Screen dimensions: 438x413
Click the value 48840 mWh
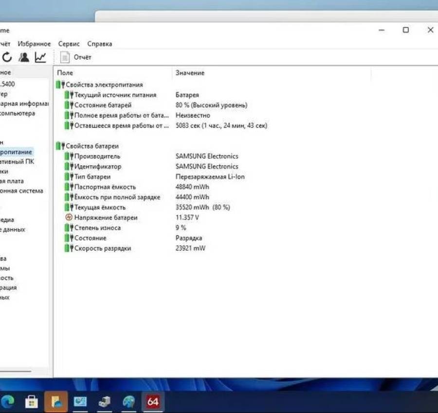(x=192, y=187)
